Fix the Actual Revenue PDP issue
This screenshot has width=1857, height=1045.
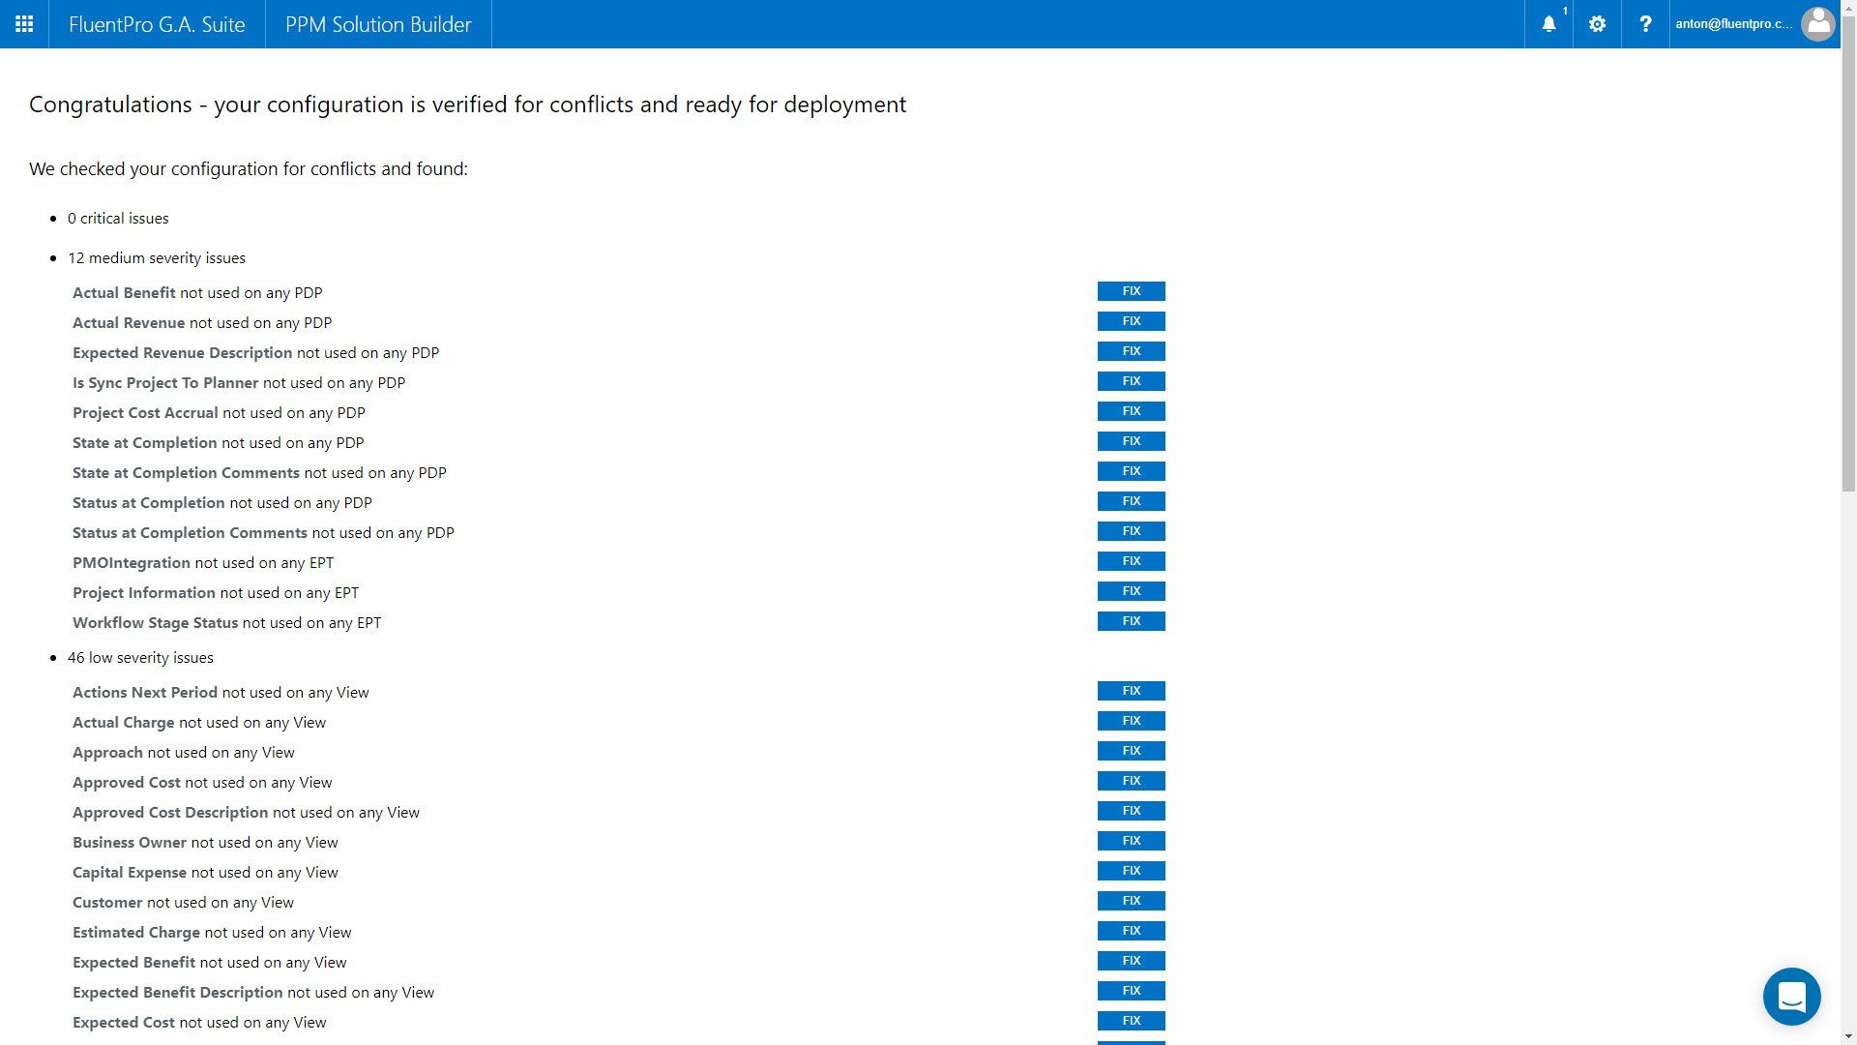pyautogui.click(x=1131, y=320)
